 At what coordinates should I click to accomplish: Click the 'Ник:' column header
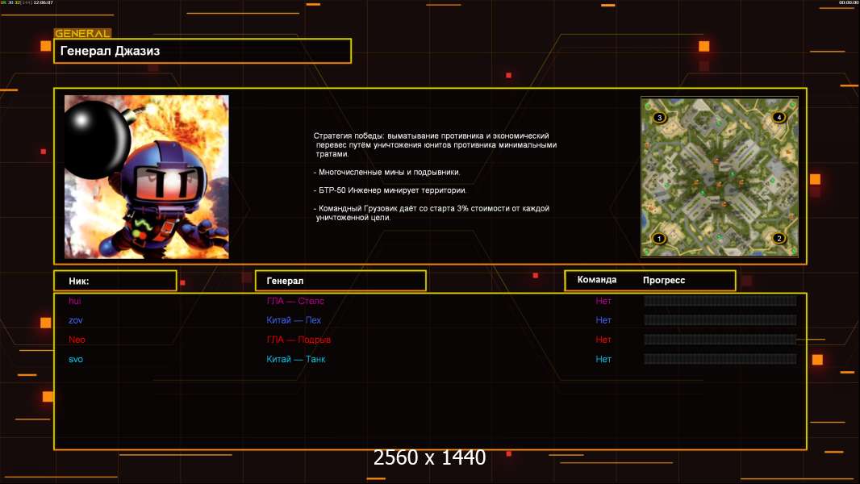tap(115, 281)
